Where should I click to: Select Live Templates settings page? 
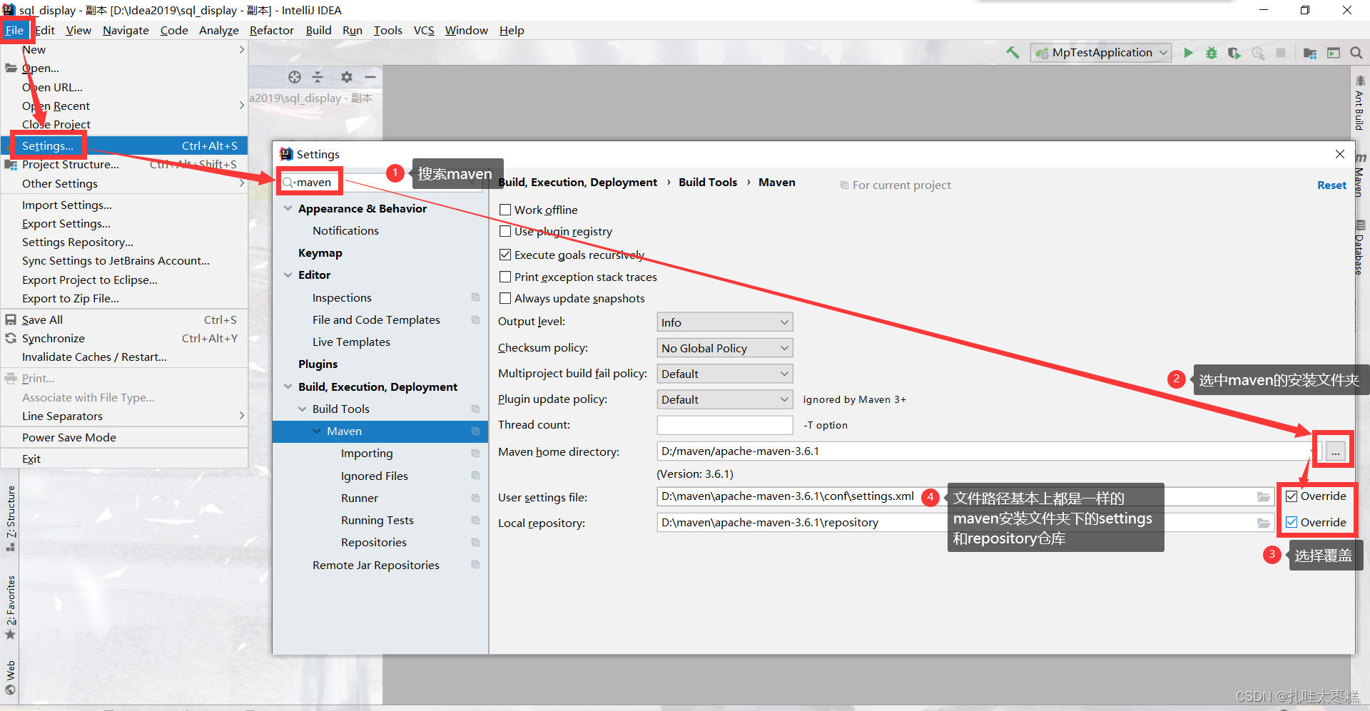[x=351, y=342]
